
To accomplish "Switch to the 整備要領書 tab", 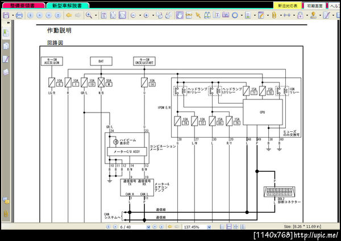I will [23, 6].
